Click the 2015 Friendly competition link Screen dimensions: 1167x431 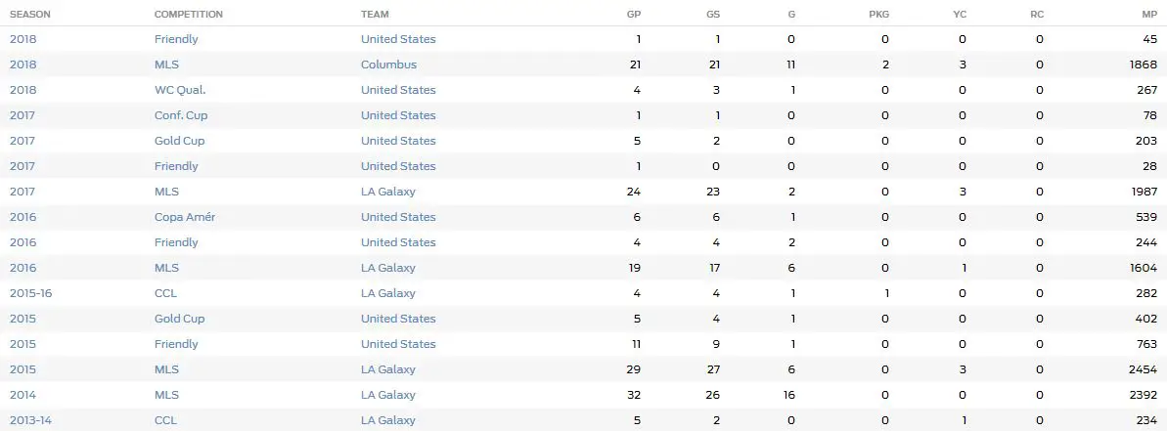176,344
